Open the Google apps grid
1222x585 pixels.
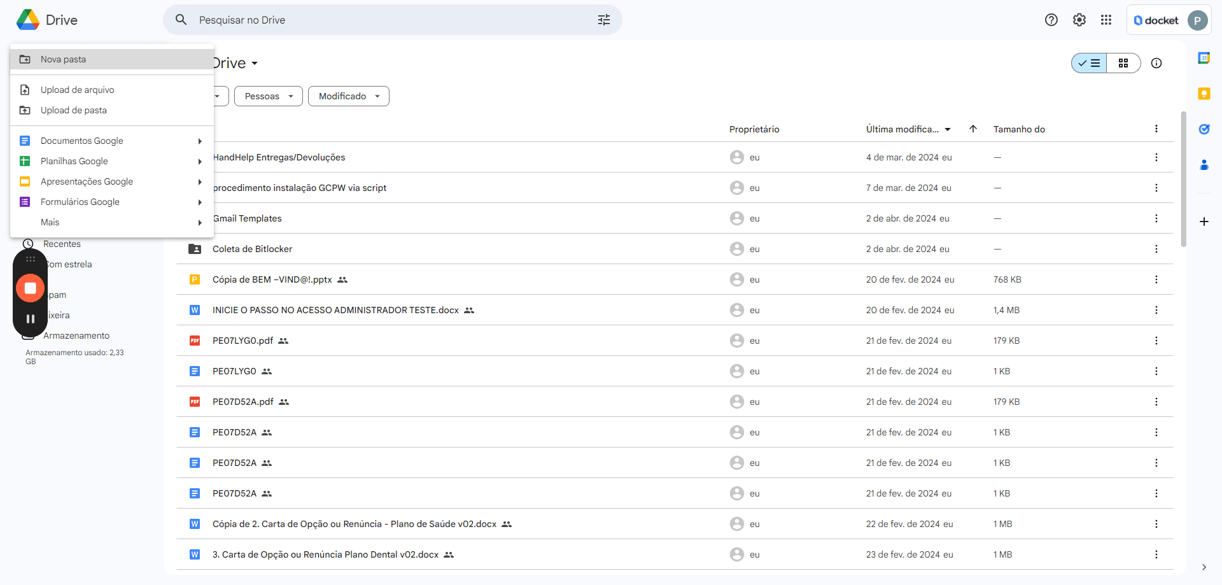coord(1106,20)
